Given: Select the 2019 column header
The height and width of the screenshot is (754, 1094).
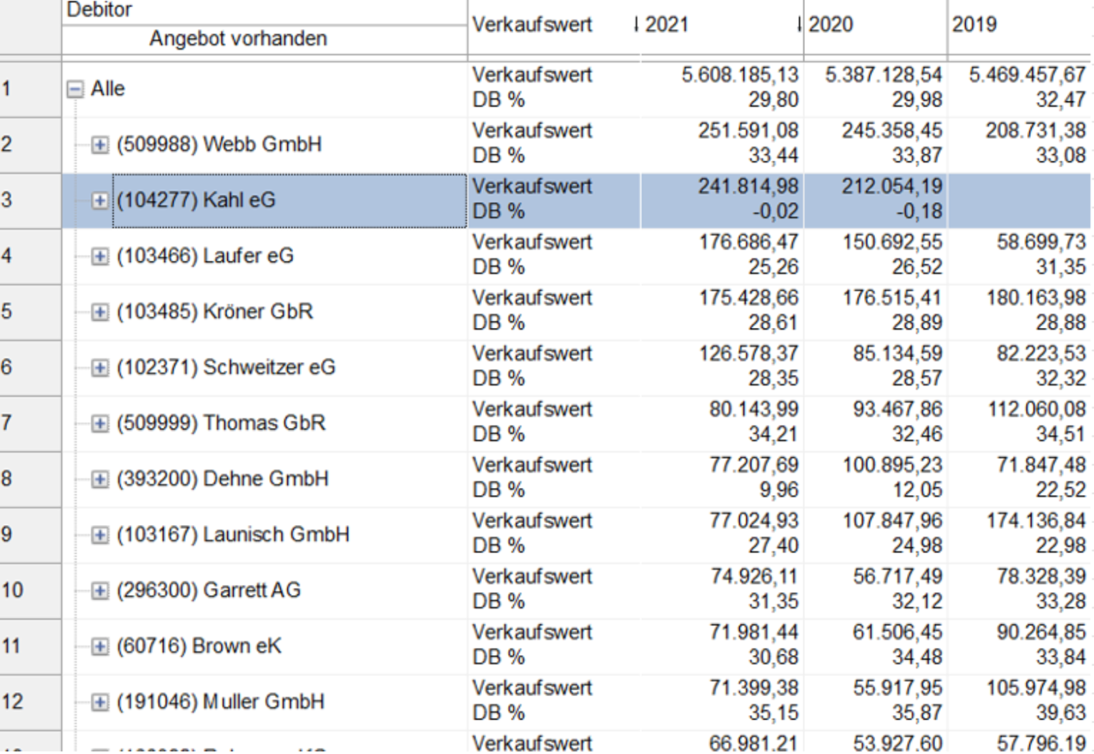Looking at the screenshot, I should click(x=1020, y=27).
